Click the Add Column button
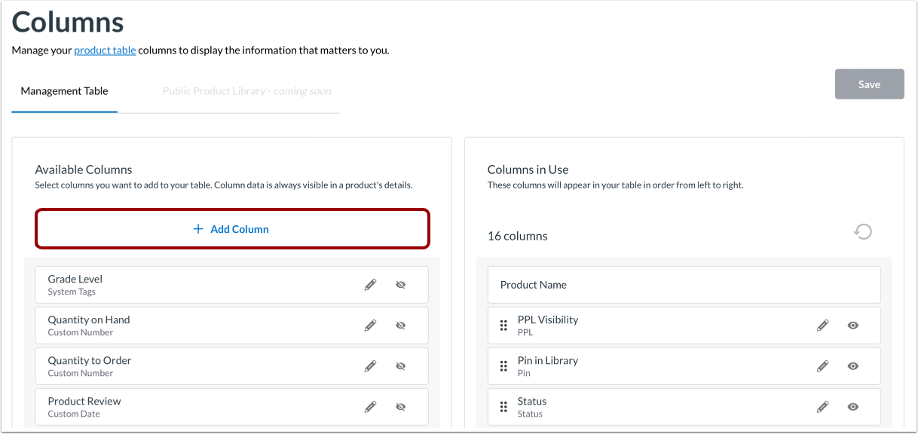 coord(231,228)
